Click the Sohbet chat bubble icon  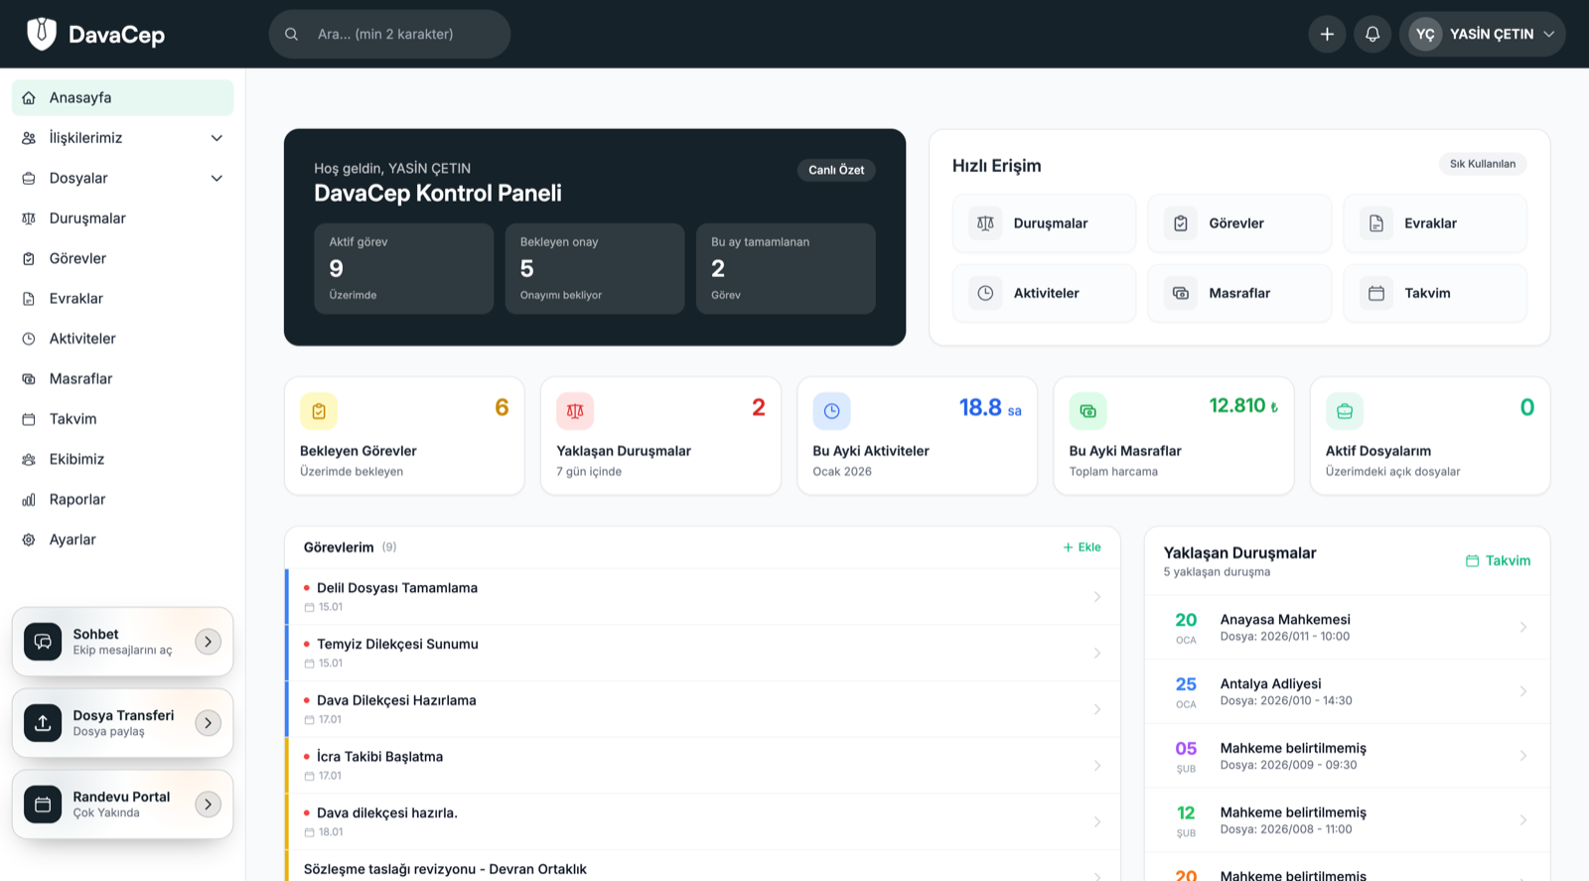[43, 642]
